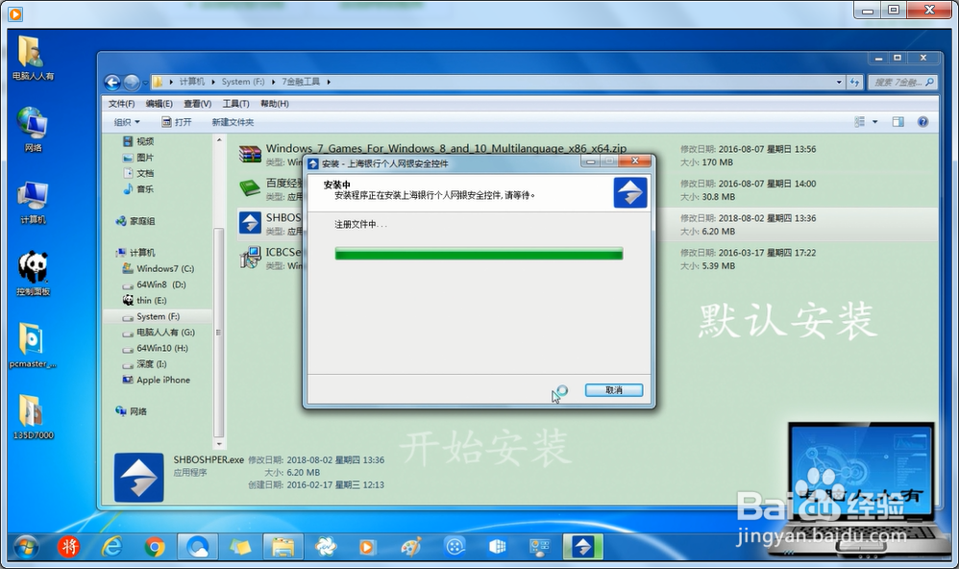Open the 工具(T) menu
The width and height of the screenshot is (959, 569).
click(x=235, y=104)
